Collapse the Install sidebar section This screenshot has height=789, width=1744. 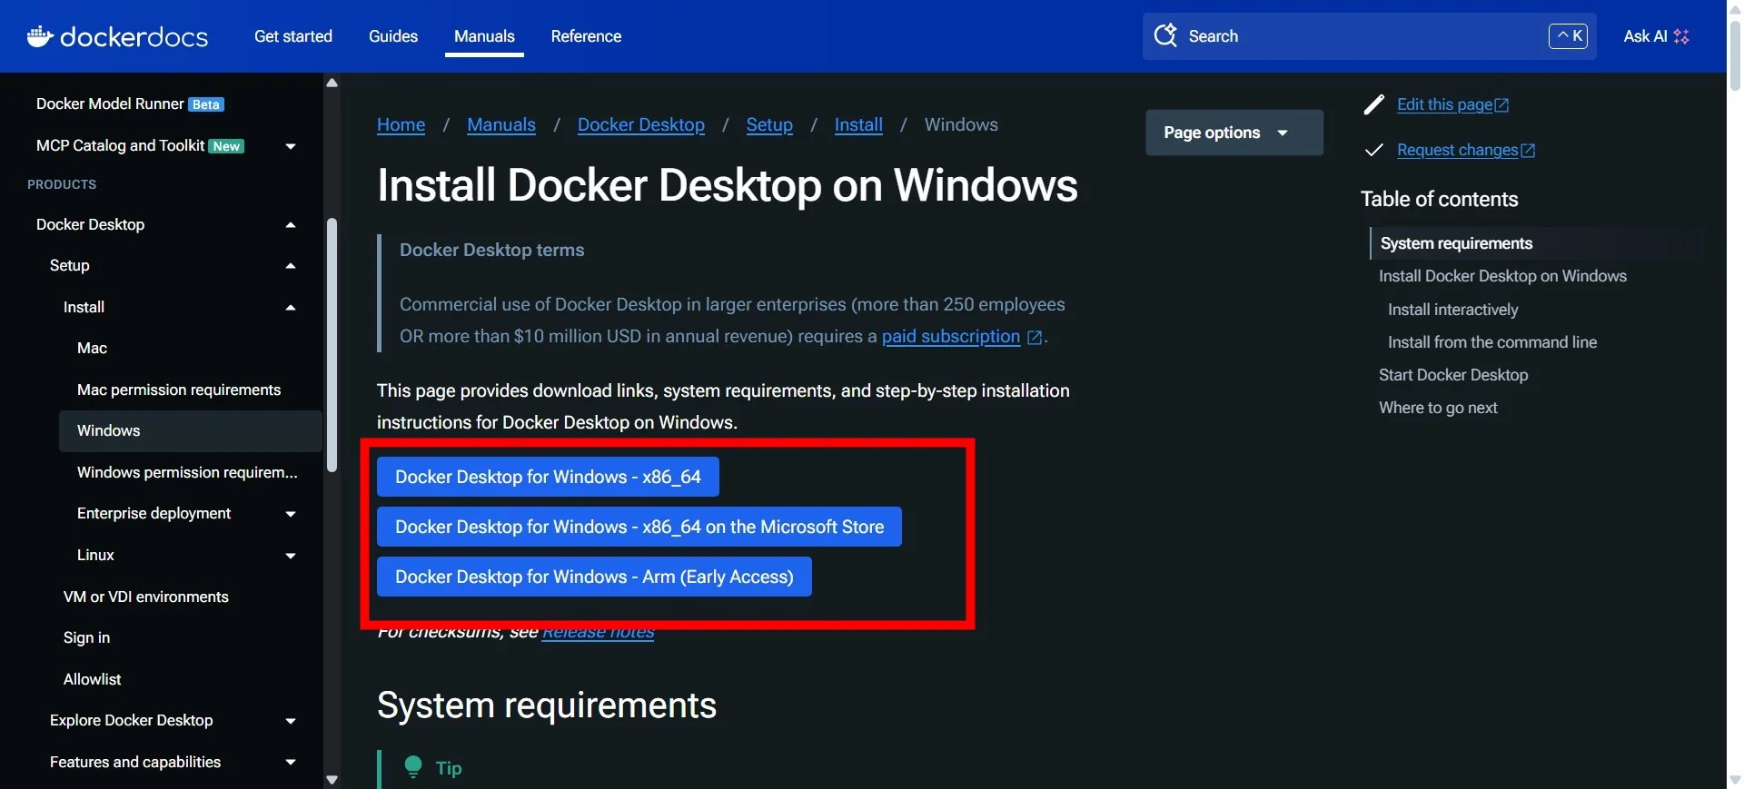tap(291, 308)
